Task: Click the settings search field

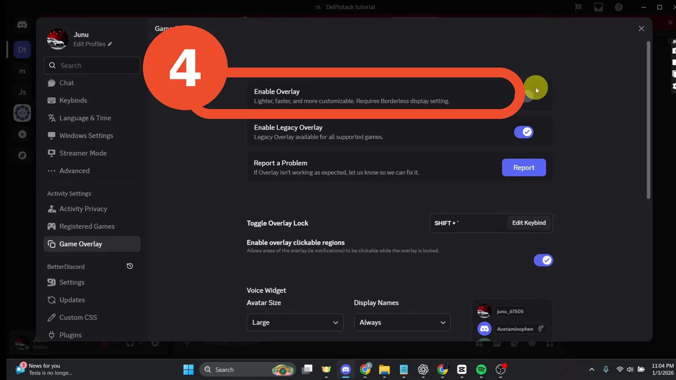Action: point(92,65)
